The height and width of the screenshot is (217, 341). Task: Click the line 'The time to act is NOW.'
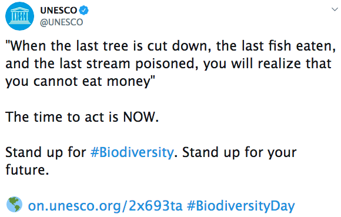[82, 117]
